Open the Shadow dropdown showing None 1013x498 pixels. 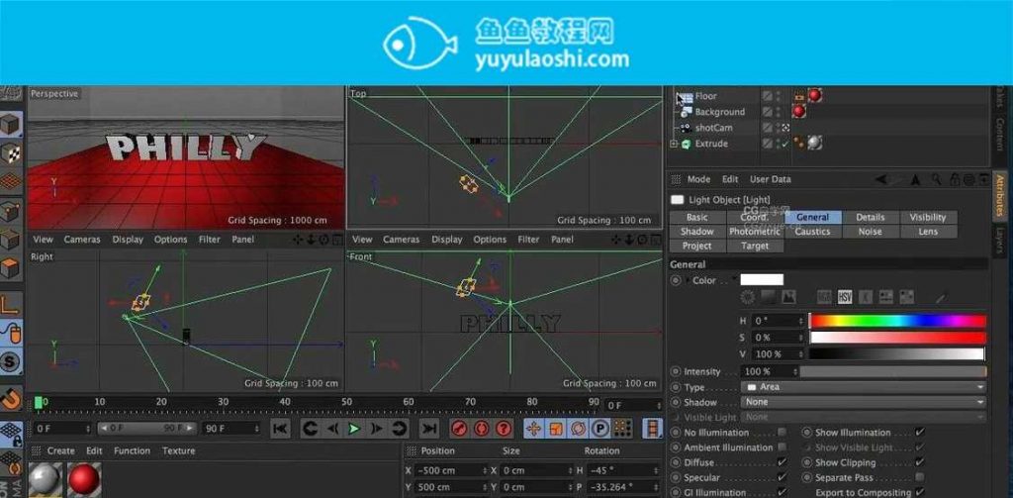[863, 402]
